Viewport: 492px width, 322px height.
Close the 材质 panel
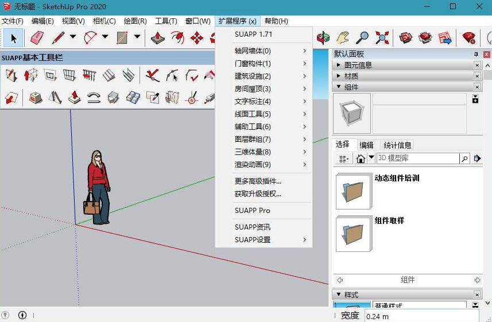coord(477,76)
